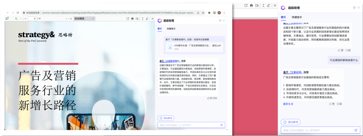Open the browser extensions puzzle icon
This screenshot has height=136, width=363.
209,13
